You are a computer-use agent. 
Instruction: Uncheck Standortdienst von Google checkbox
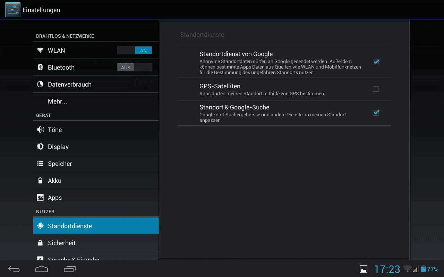(x=376, y=62)
